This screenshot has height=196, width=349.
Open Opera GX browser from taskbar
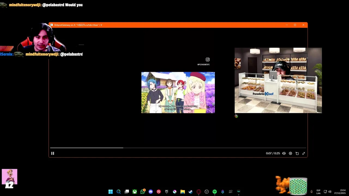[199, 192]
